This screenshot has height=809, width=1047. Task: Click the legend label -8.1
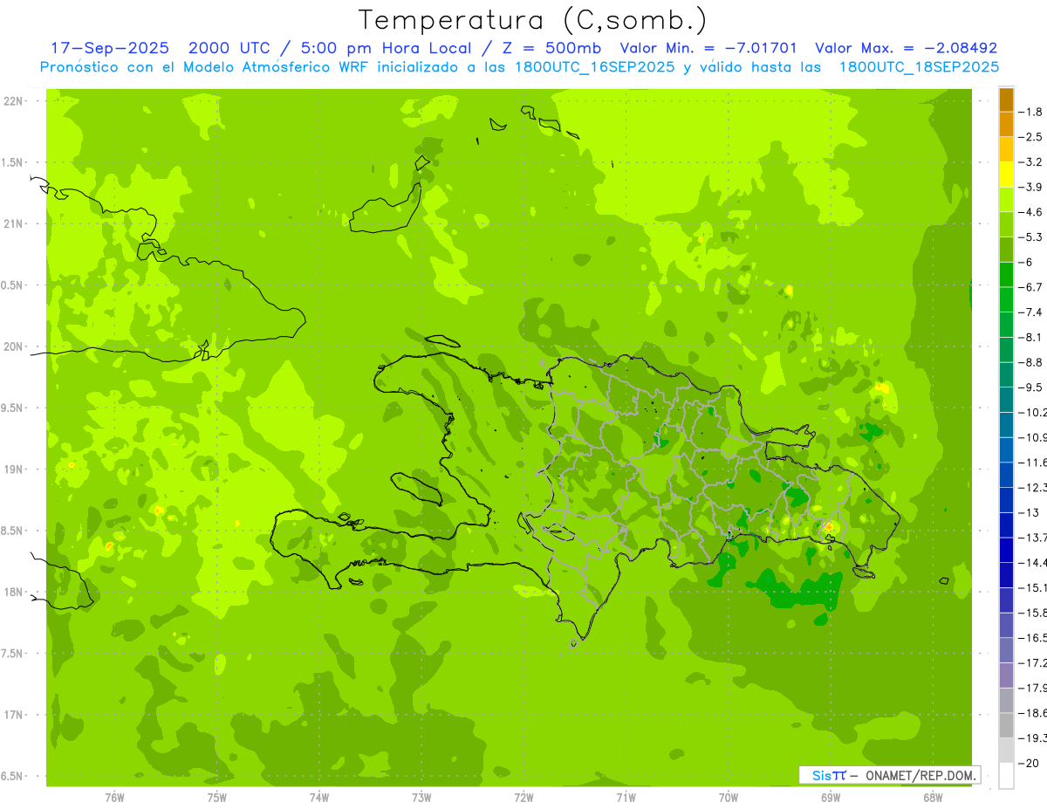1032,337
